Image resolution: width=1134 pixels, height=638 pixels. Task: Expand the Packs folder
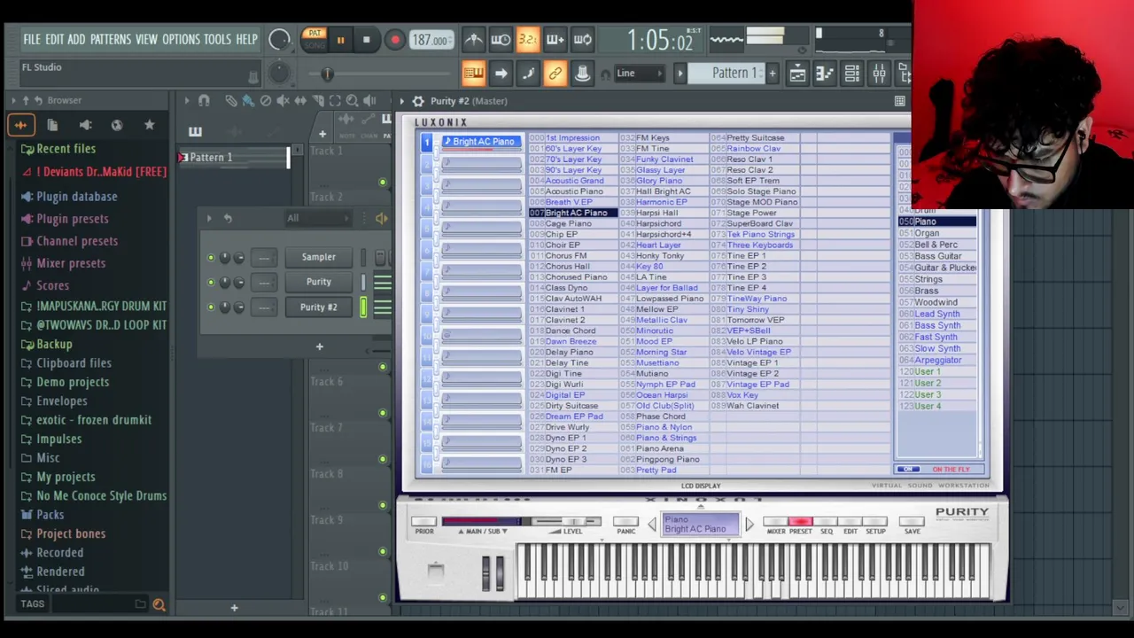(50, 515)
